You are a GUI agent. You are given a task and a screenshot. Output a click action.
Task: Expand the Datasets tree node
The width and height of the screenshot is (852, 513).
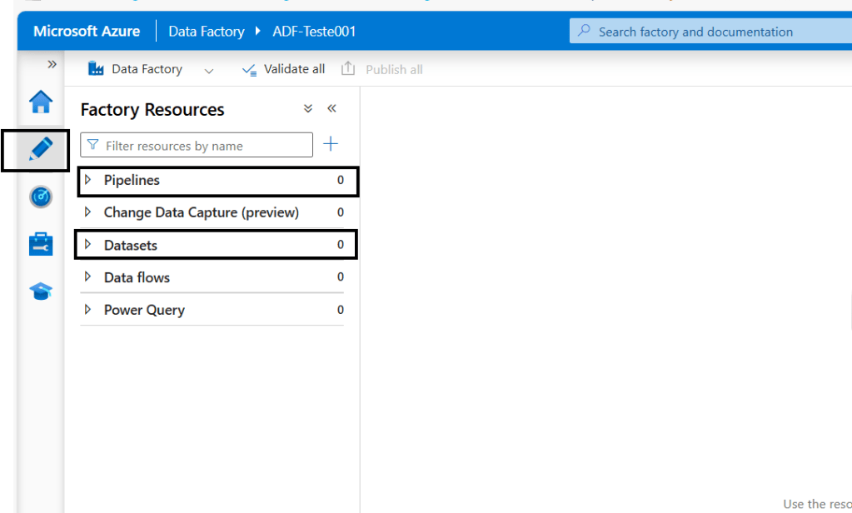[x=88, y=245]
